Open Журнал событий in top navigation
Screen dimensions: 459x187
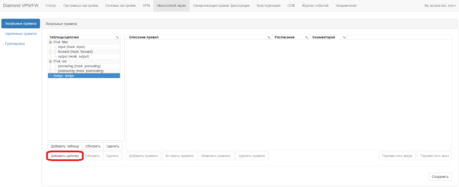tap(315, 6)
